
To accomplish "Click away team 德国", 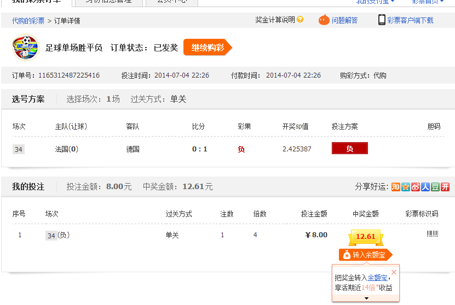I will [133, 149].
